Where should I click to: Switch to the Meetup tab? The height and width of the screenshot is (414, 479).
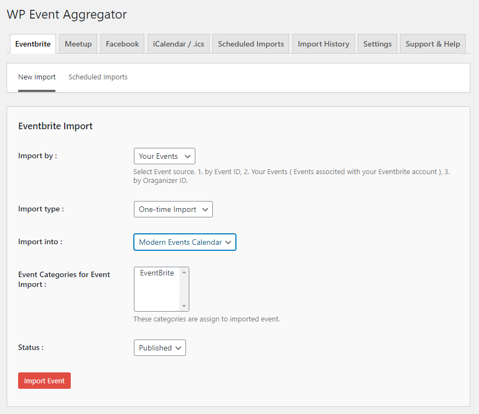coord(78,44)
